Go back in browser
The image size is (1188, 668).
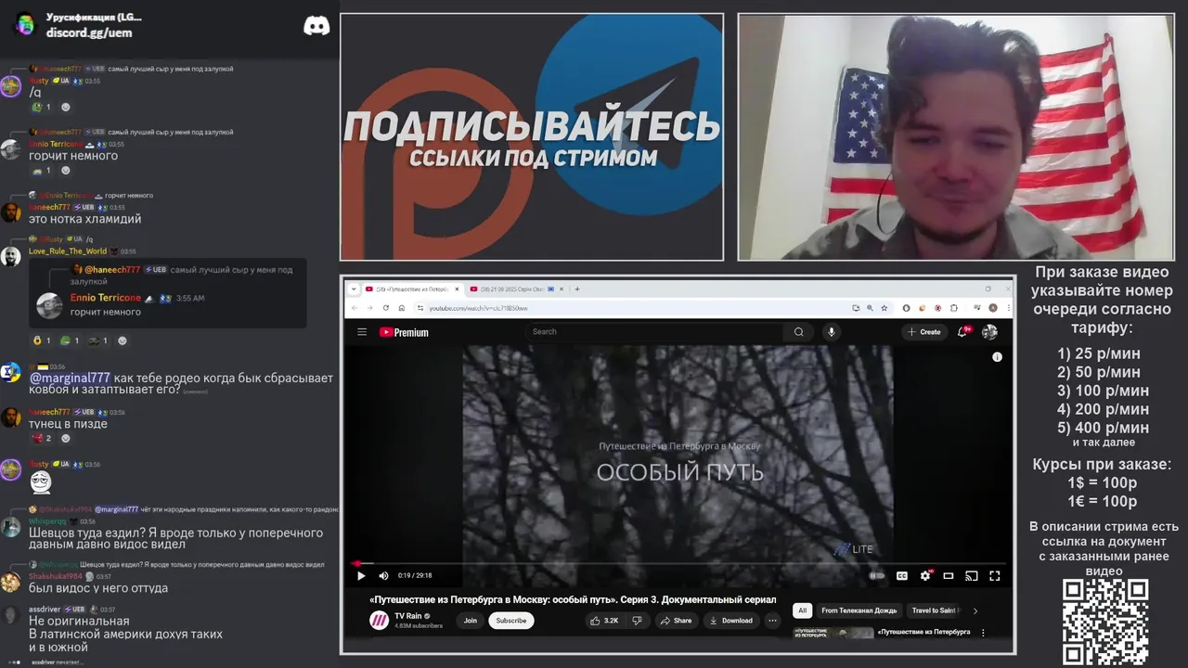355,307
